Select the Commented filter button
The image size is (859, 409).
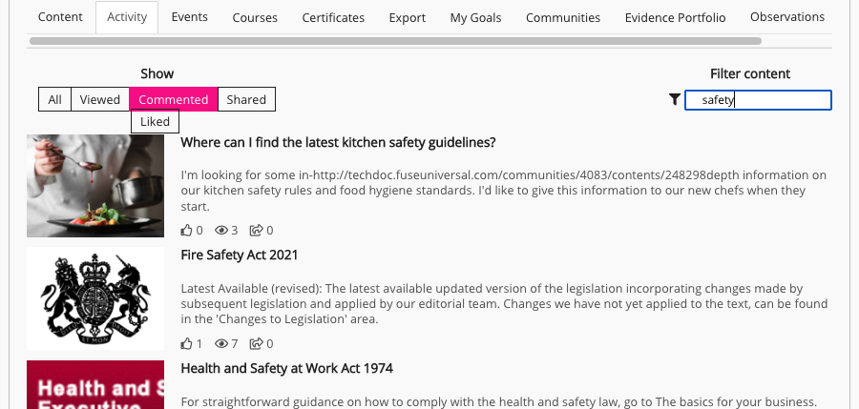[x=174, y=99]
